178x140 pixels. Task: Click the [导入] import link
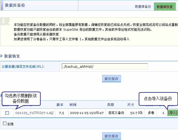coord(173,113)
